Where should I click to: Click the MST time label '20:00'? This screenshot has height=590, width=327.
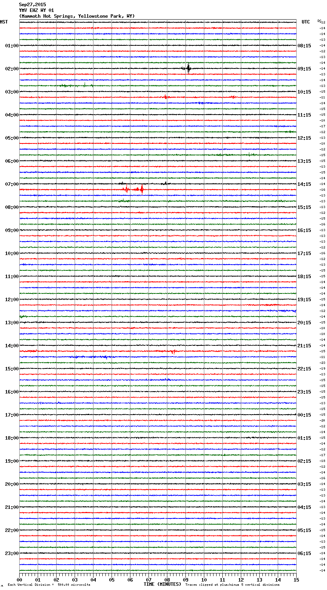[12, 484]
